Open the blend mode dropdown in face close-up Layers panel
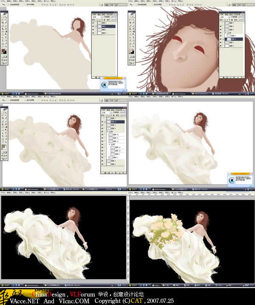The height and width of the screenshot is (305, 255). [225, 17]
